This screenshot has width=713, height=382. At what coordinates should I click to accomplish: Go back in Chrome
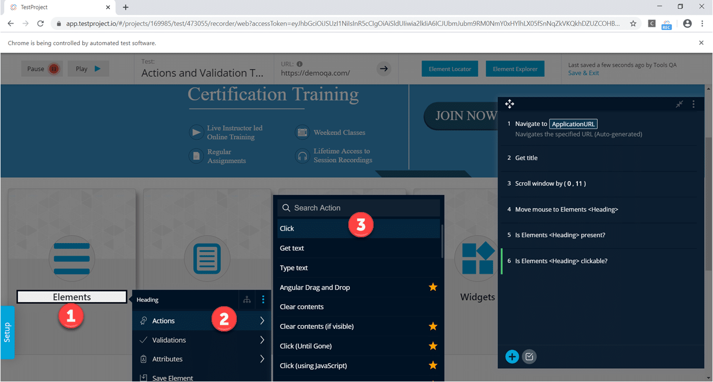[x=11, y=24]
